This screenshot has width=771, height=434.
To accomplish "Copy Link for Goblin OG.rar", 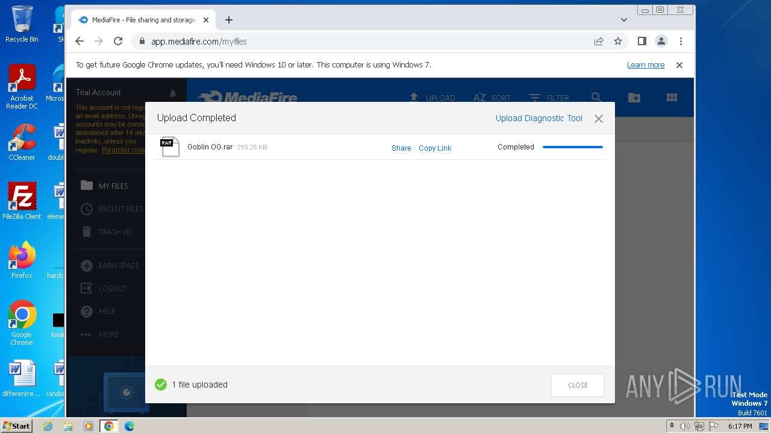I will [435, 148].
